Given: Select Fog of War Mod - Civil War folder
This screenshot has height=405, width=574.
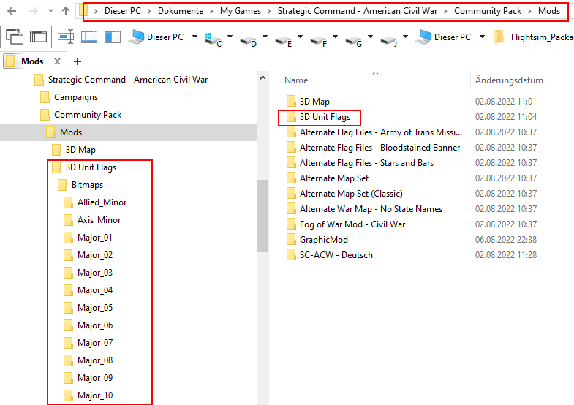Looking at the screenshot, I should pos(346,224).
